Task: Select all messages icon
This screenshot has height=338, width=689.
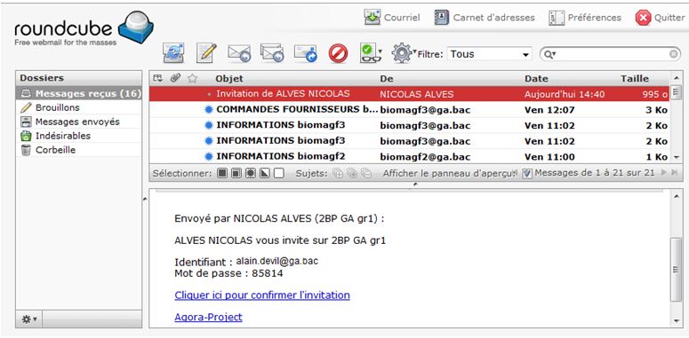Action: [223, 173]
